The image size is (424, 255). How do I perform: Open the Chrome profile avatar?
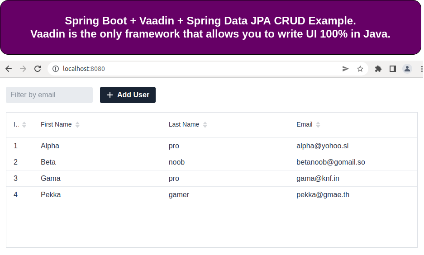(407, 69)
